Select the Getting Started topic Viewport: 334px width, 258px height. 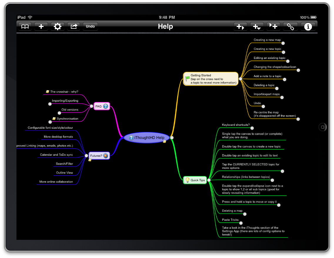[x=211, y=79]
